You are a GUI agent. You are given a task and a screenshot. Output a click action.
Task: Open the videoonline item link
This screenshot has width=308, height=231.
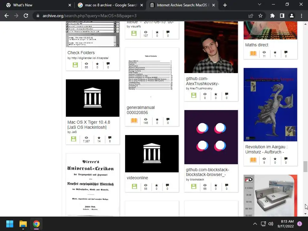click(x=137, y=178)
